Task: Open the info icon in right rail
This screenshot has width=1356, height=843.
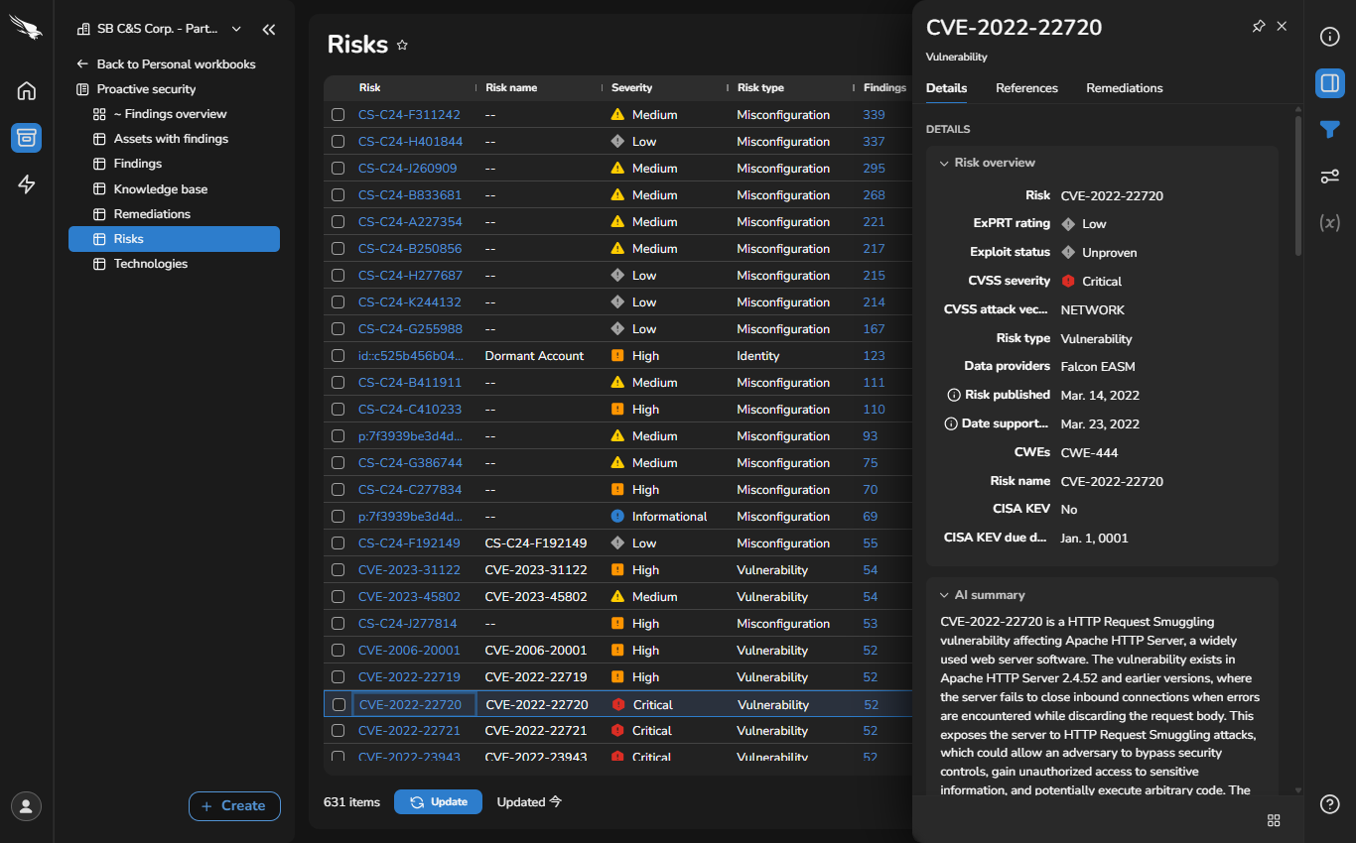Action: pyautogui.click(x=1330, y=37)
